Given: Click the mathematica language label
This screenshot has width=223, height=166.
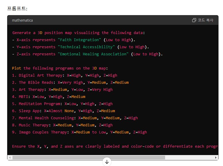Looking at the screenshot, I should click(22, 20).
